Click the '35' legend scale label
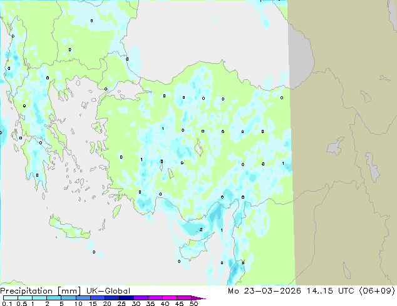This screenshot has width=397, height=306. [151, 304]
